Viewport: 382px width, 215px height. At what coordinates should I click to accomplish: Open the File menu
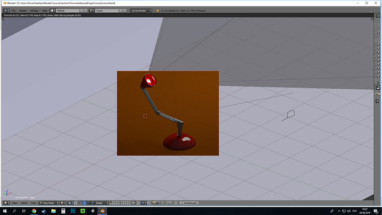click(x=14, y=11)
